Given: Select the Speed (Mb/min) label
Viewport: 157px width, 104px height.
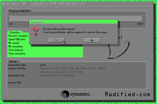Looking at the screenshot, I should pos(17,39).
